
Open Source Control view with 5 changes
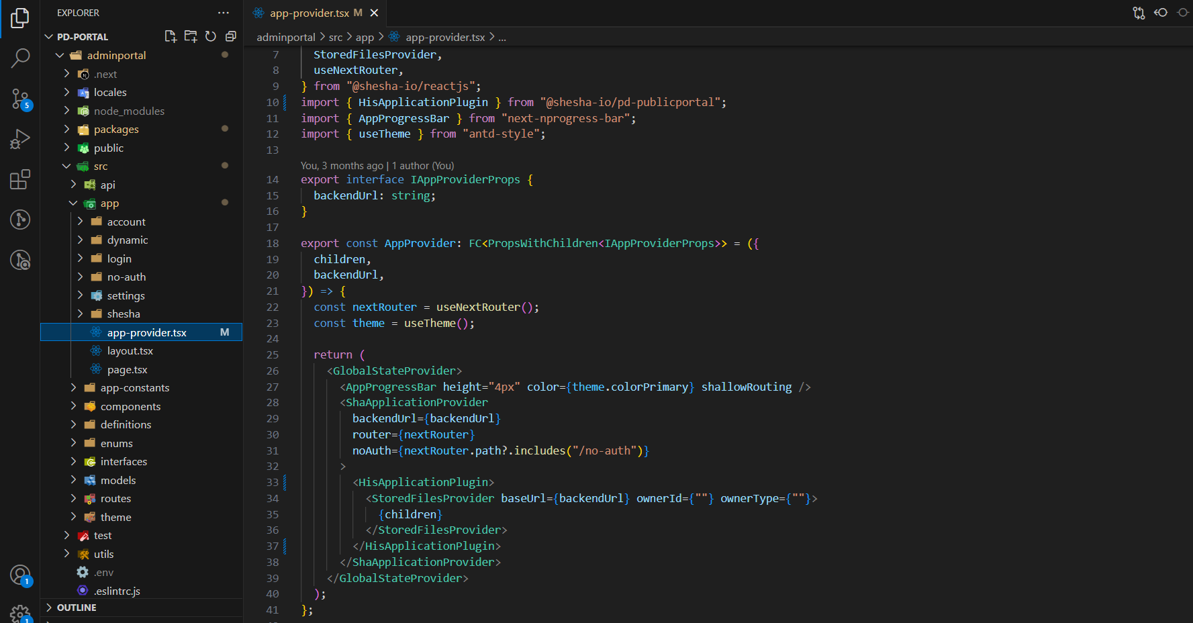(20, 99)
